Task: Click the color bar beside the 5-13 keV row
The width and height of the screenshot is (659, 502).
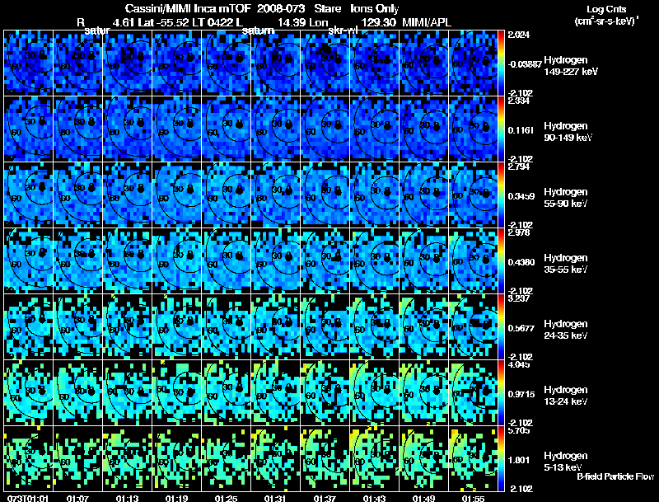Action: (501, 458)
